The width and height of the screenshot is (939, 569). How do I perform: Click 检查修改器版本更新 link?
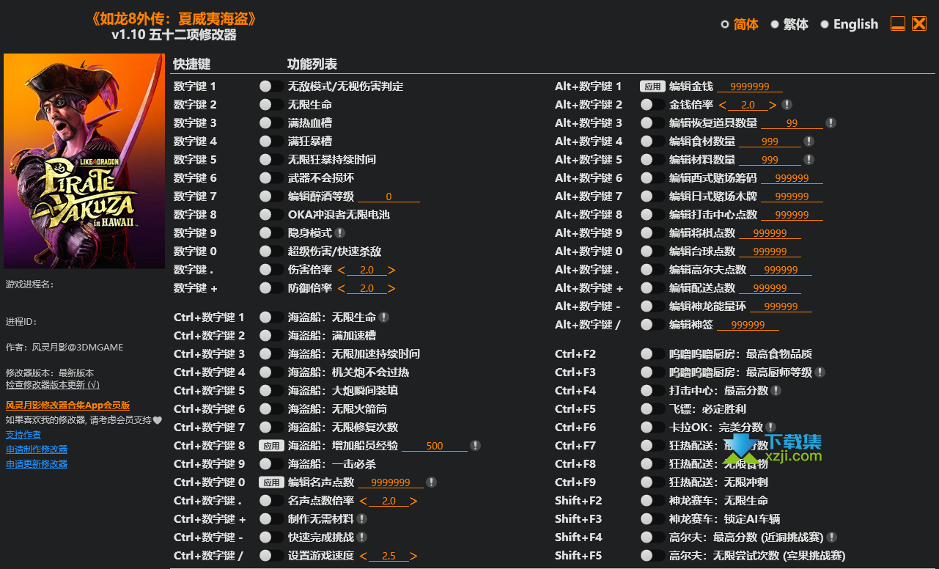[x=53, y=384]
